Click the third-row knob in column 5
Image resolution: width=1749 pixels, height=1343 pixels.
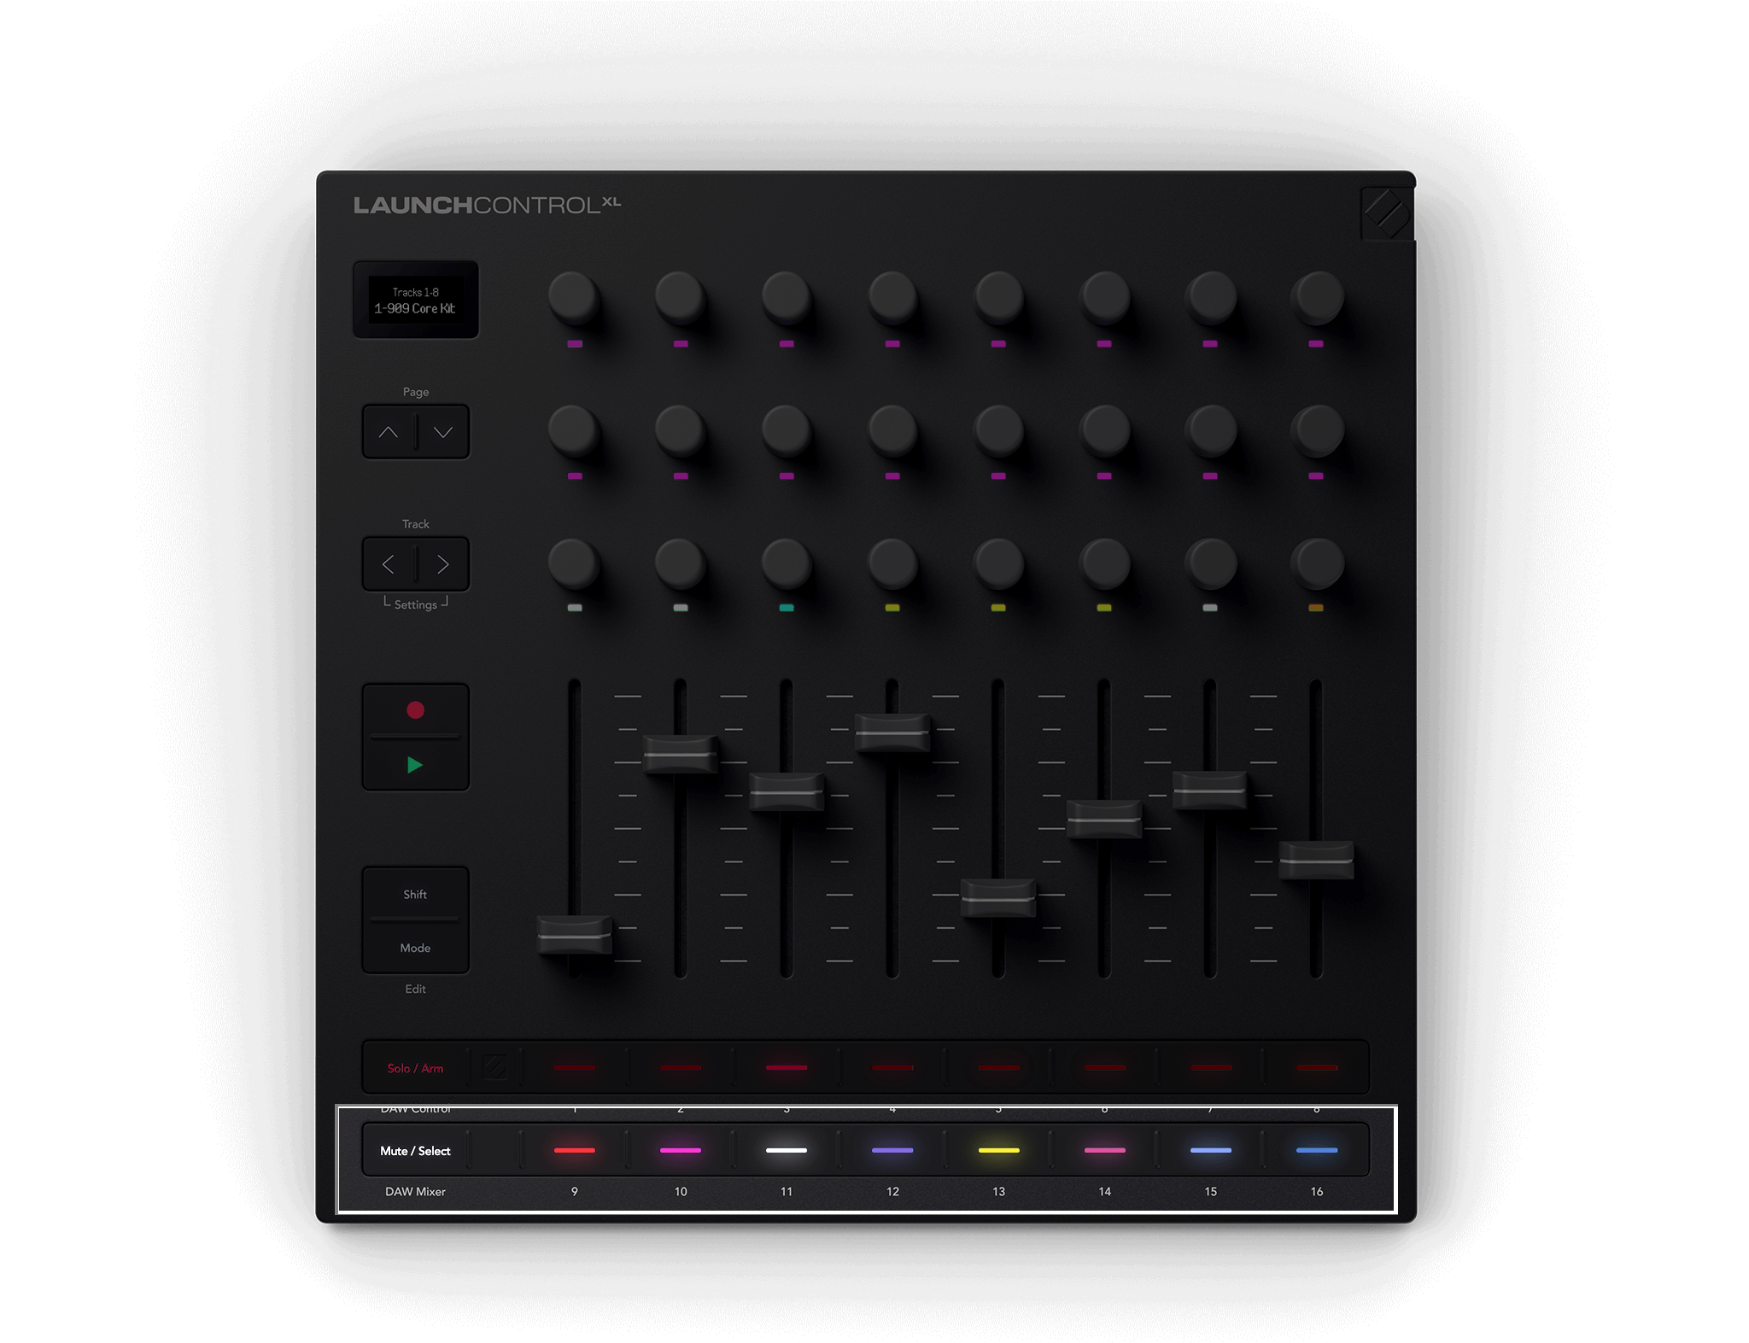[998, 563]
